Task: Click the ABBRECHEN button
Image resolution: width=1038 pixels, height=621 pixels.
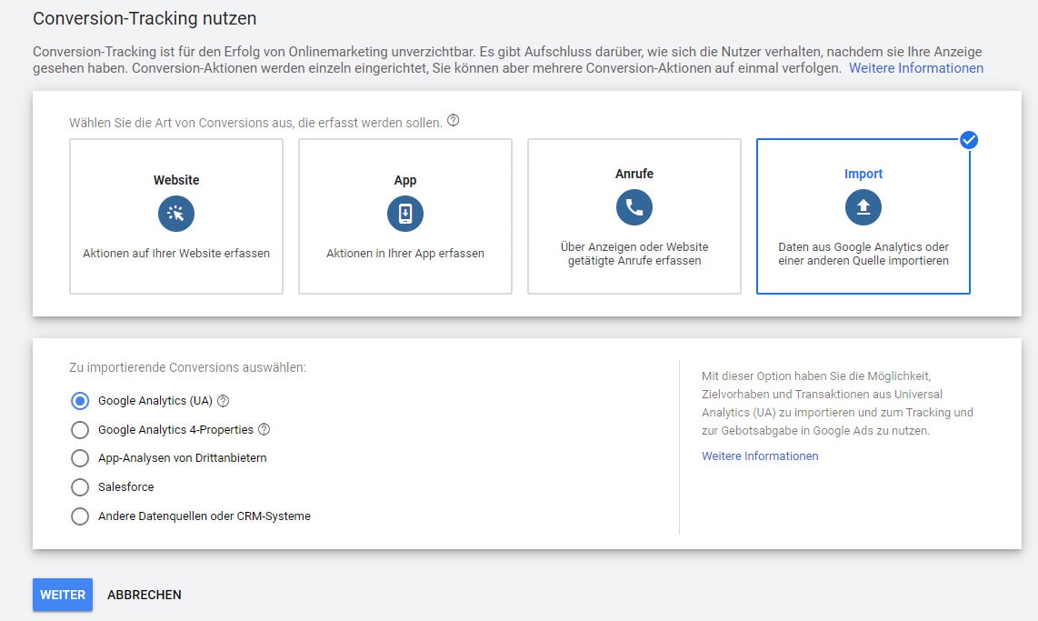Action: [145, 595]
